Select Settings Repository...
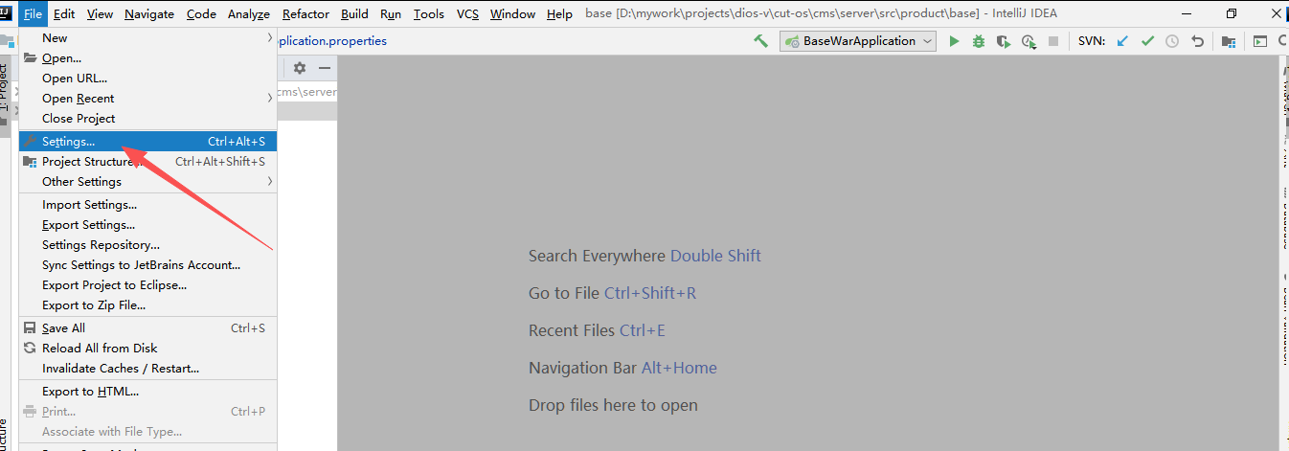This screenshot has height=451, width=1289. point(147,245)
